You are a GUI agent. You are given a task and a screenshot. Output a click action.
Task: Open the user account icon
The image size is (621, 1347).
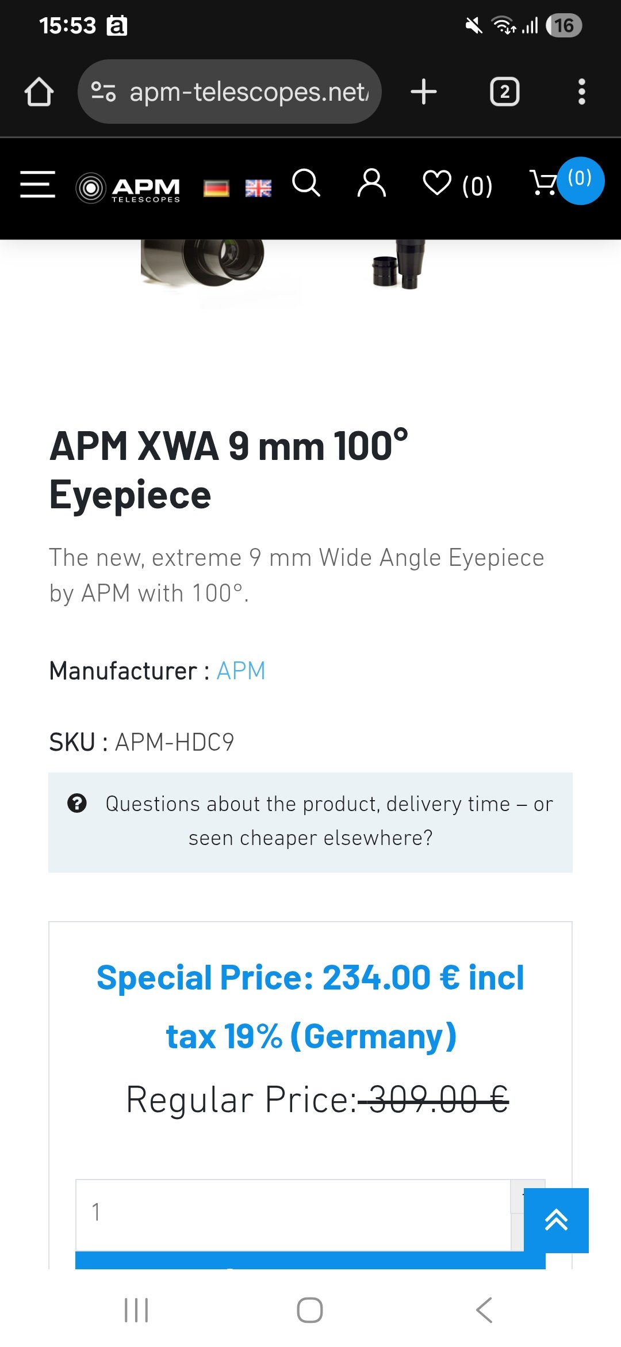(x=371, y=184)
